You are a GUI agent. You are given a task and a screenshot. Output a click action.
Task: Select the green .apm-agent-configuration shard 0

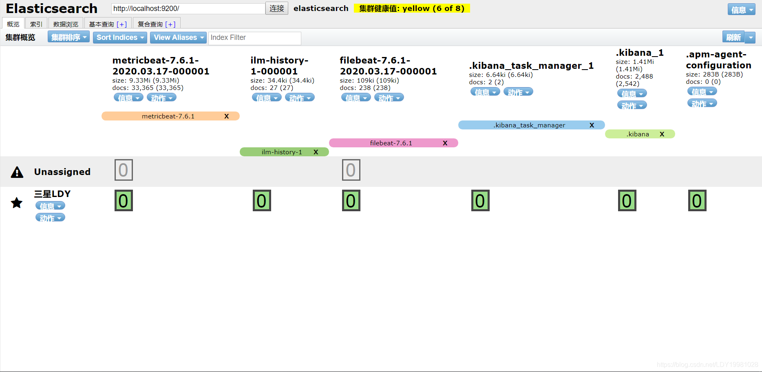point(697,201)
